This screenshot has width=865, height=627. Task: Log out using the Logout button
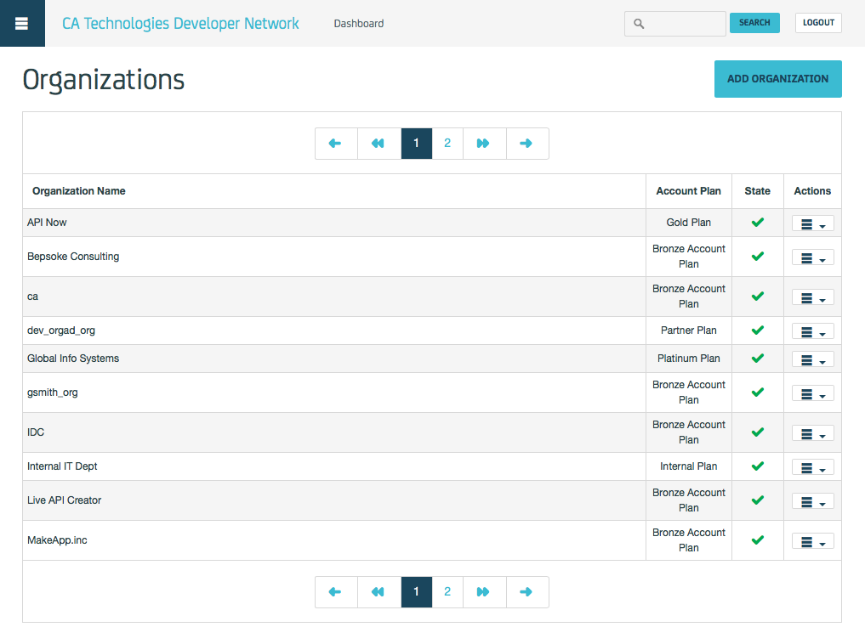(x=818, y=23)
